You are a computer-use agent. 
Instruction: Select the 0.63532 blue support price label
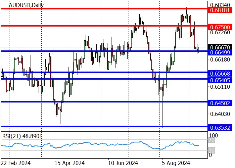pos(220,128)
